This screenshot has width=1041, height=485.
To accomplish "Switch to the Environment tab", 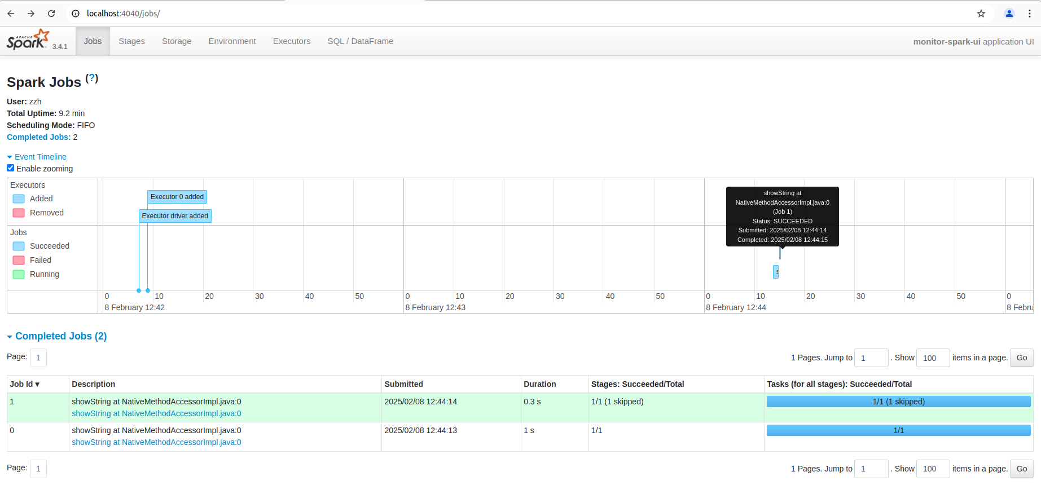I will point(232,41).
